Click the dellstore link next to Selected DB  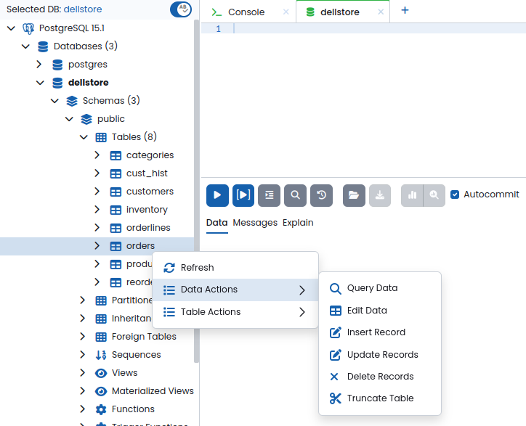coord(83,9)
